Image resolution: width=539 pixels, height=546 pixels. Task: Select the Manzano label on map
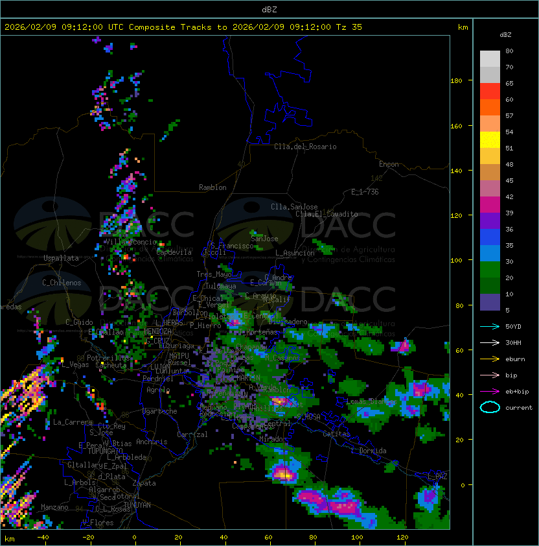pyautogui.click(x=54, y=507)
